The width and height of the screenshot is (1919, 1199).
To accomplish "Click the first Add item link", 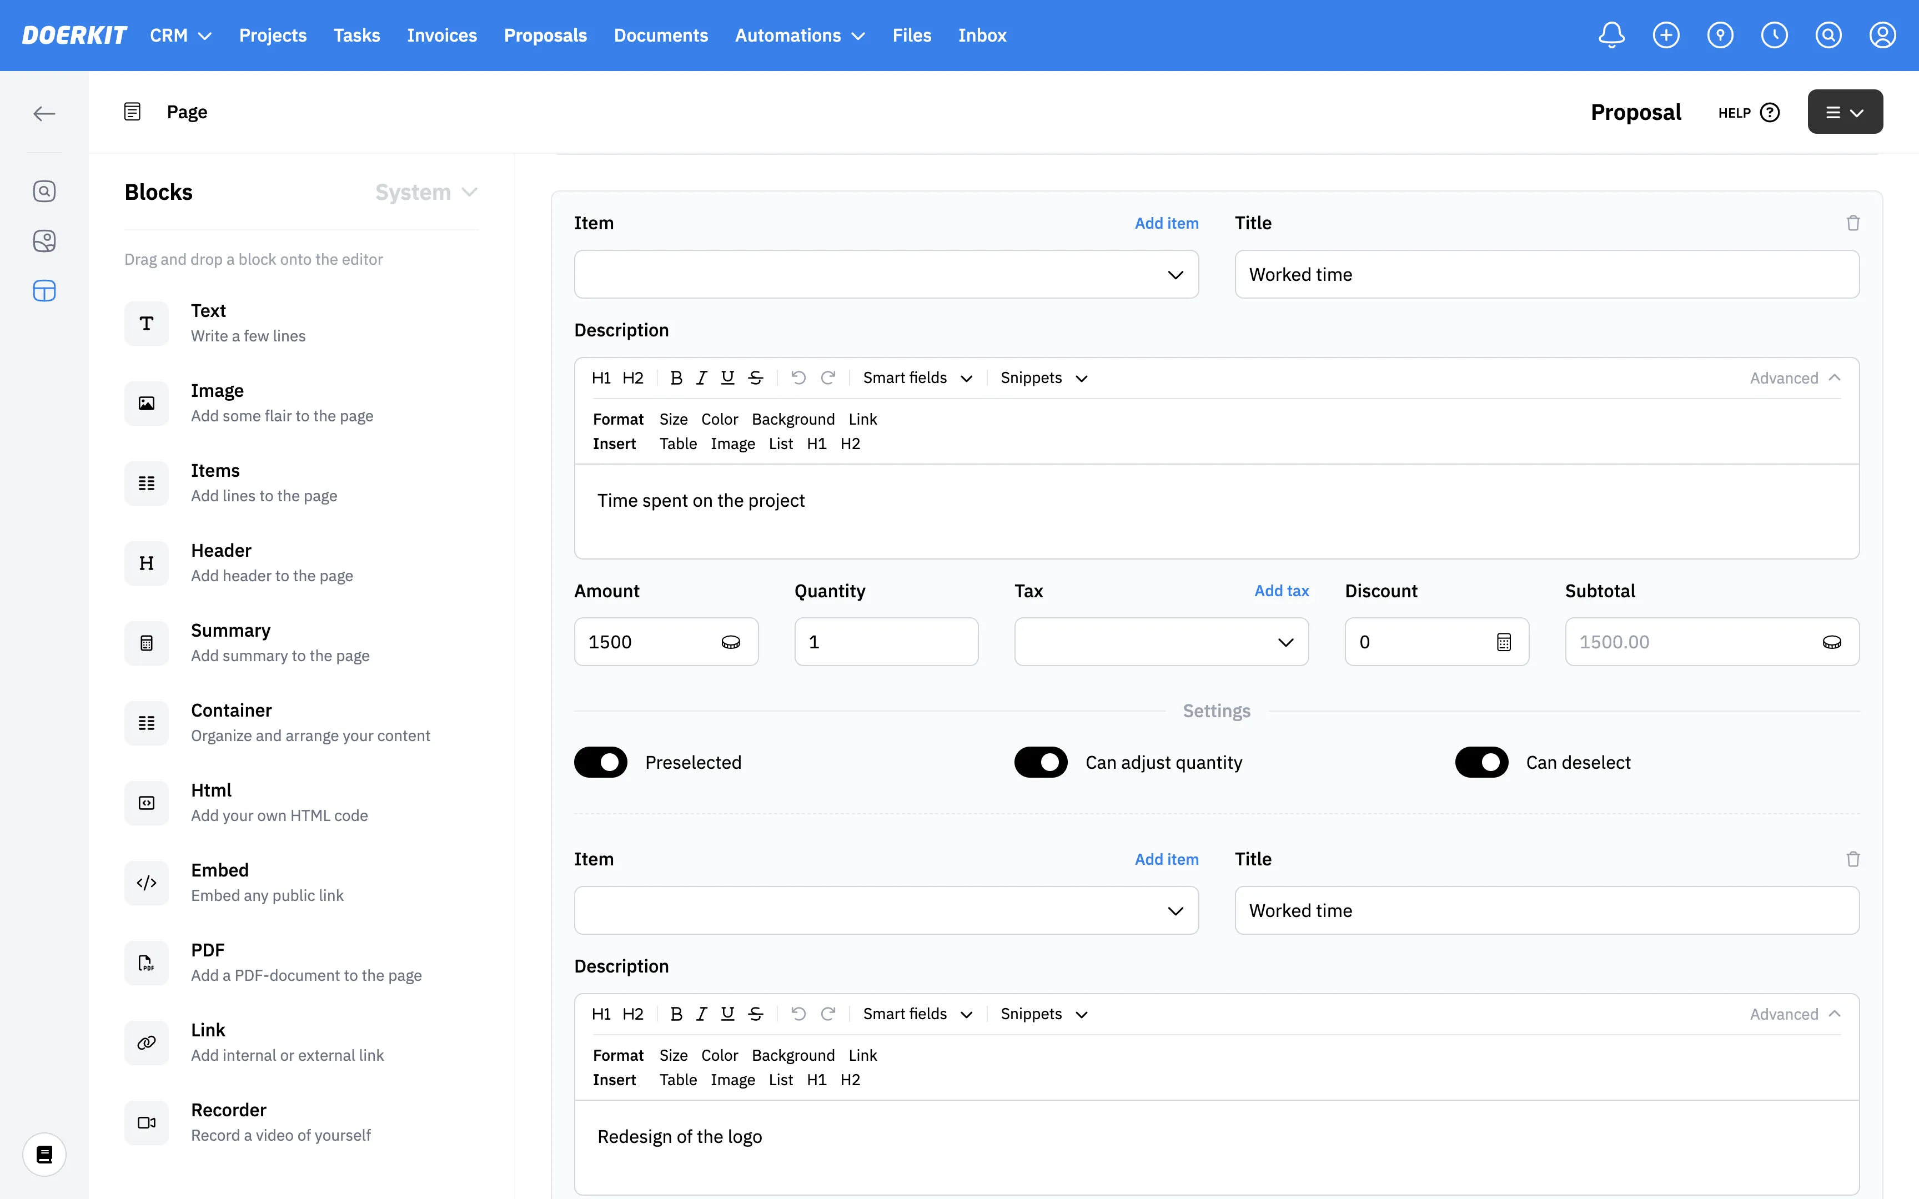I will point(1166,224).
